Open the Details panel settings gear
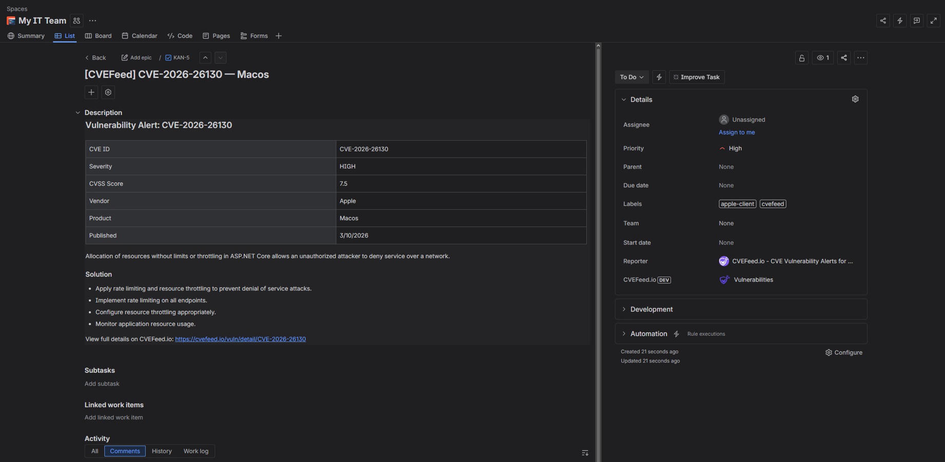 coord(855,99)
